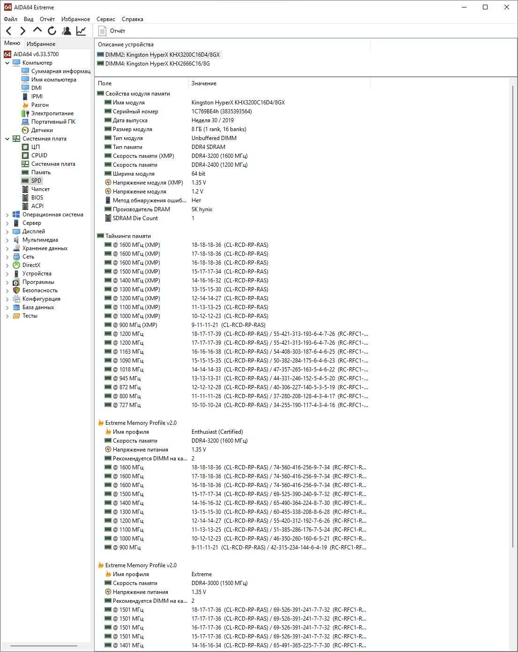Click the Значение column header
The width and height of the screenshot is (518, 652).
pyautogui.click(x=279, y=83)
